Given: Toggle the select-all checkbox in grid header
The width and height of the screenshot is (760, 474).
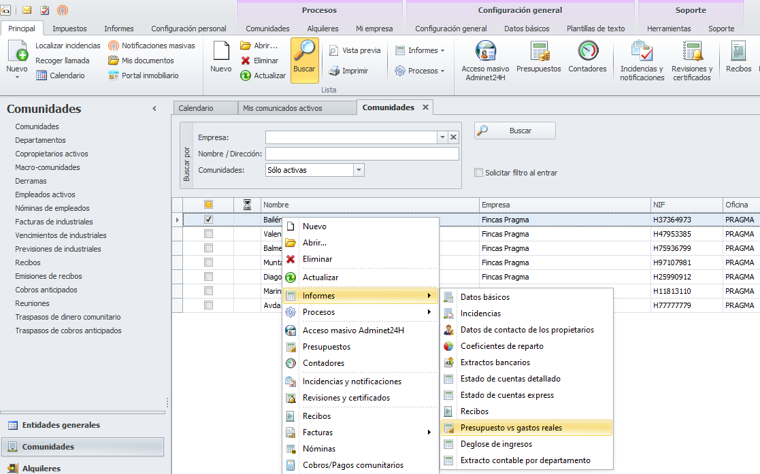Looking at the screenshot, I should 209,205.
